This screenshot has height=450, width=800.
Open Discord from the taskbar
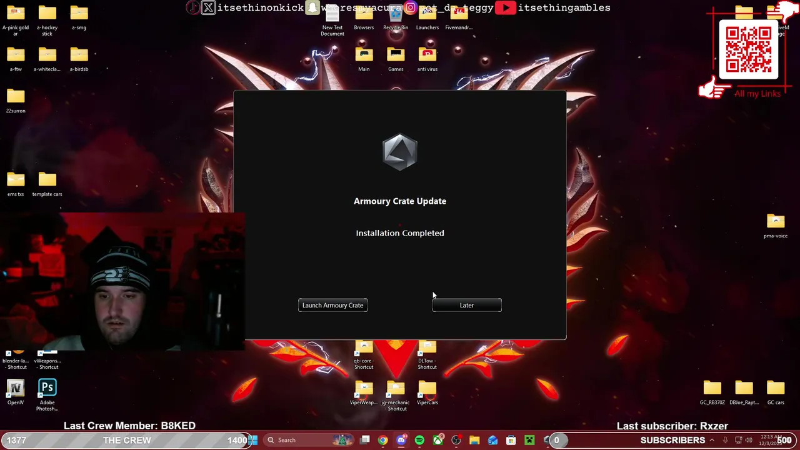401,440
